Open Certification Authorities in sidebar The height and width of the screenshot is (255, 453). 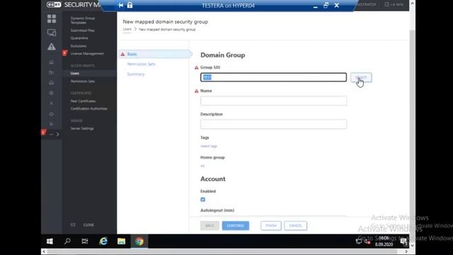click(x=88, y=108)
